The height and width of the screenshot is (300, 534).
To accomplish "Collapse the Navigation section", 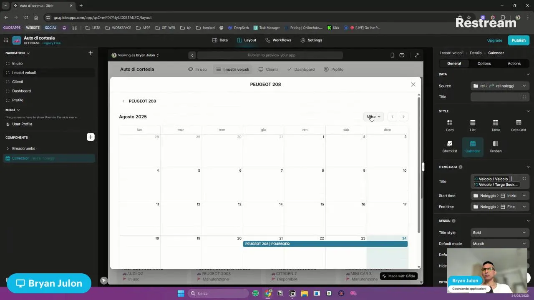I will point(28,53).
